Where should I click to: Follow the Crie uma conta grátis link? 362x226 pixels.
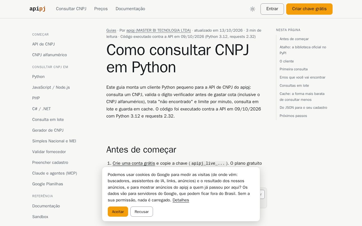point(134,163)
